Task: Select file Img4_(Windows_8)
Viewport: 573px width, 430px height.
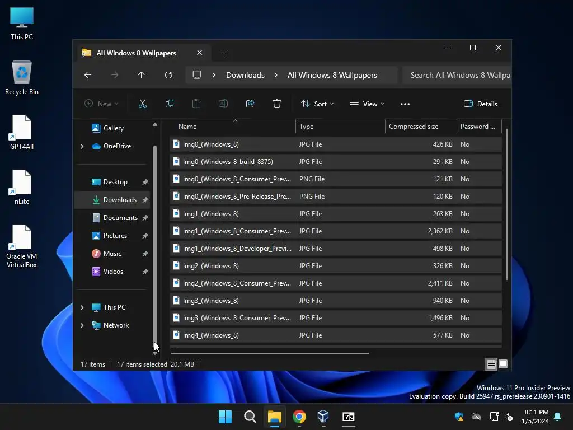Action: [x=336, y=335]
